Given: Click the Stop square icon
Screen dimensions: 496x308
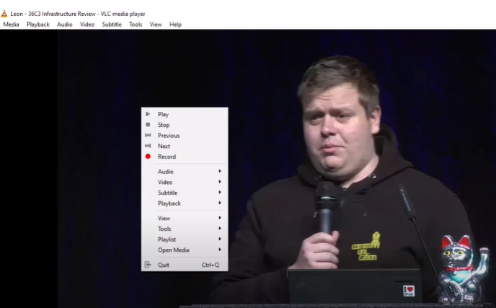Looking at the screenshot, I should [148, 125].
